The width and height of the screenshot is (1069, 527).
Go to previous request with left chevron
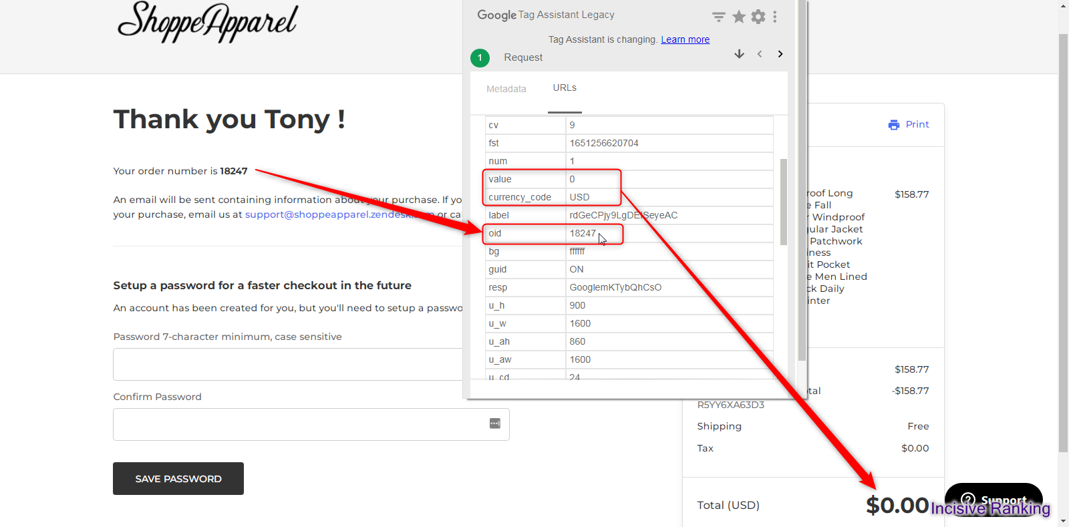760,54
